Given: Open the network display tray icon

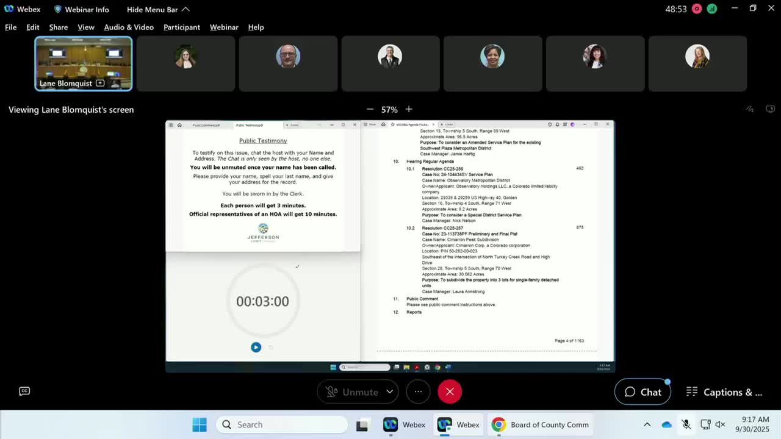Looking at the screenshot, I should 705,425.
